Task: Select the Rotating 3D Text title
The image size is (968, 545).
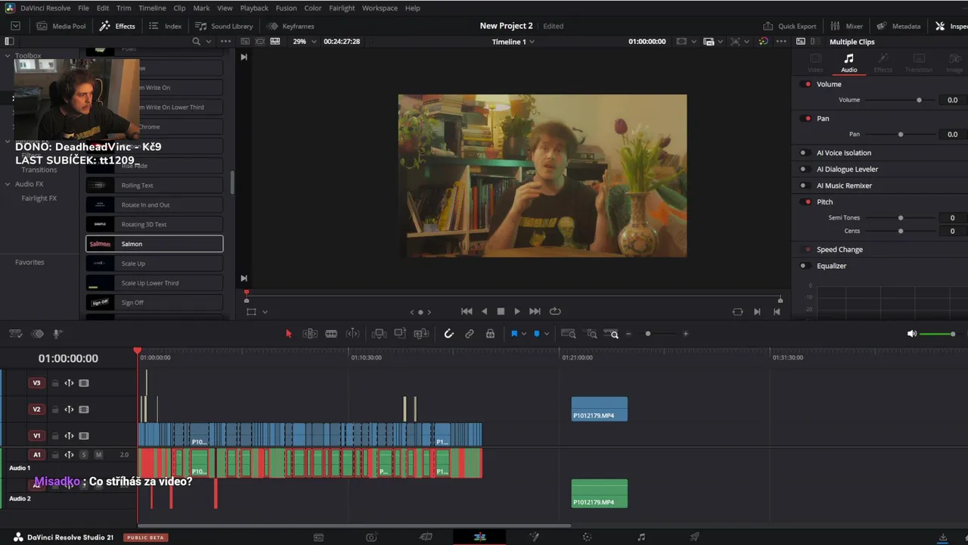Action: point(154,224)
